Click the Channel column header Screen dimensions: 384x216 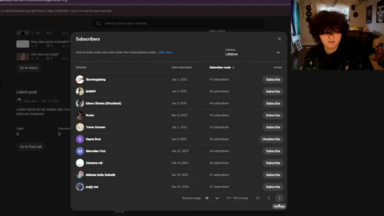pyautogui.click(x=81, y=67)
